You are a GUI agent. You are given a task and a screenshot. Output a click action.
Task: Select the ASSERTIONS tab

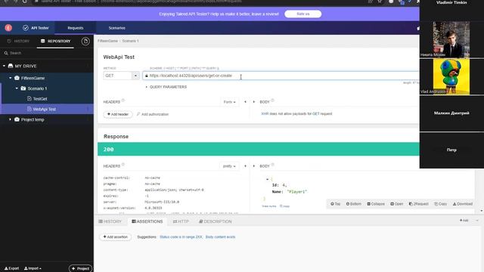147,221
